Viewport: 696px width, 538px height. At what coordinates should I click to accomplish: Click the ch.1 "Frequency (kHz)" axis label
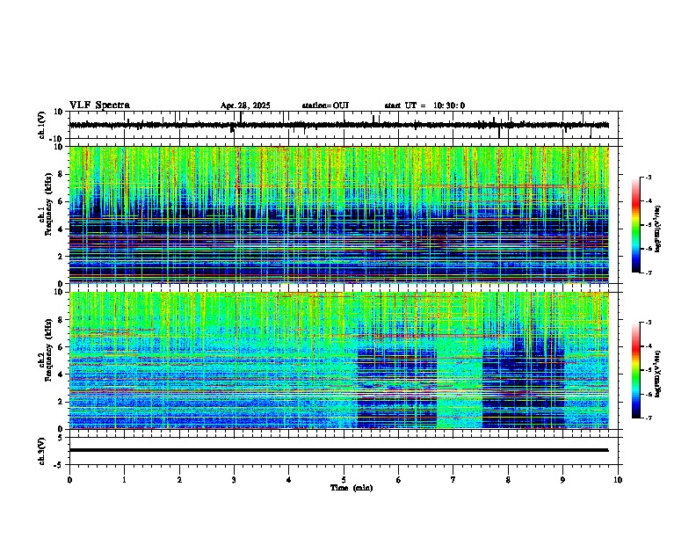click(48, 204)
